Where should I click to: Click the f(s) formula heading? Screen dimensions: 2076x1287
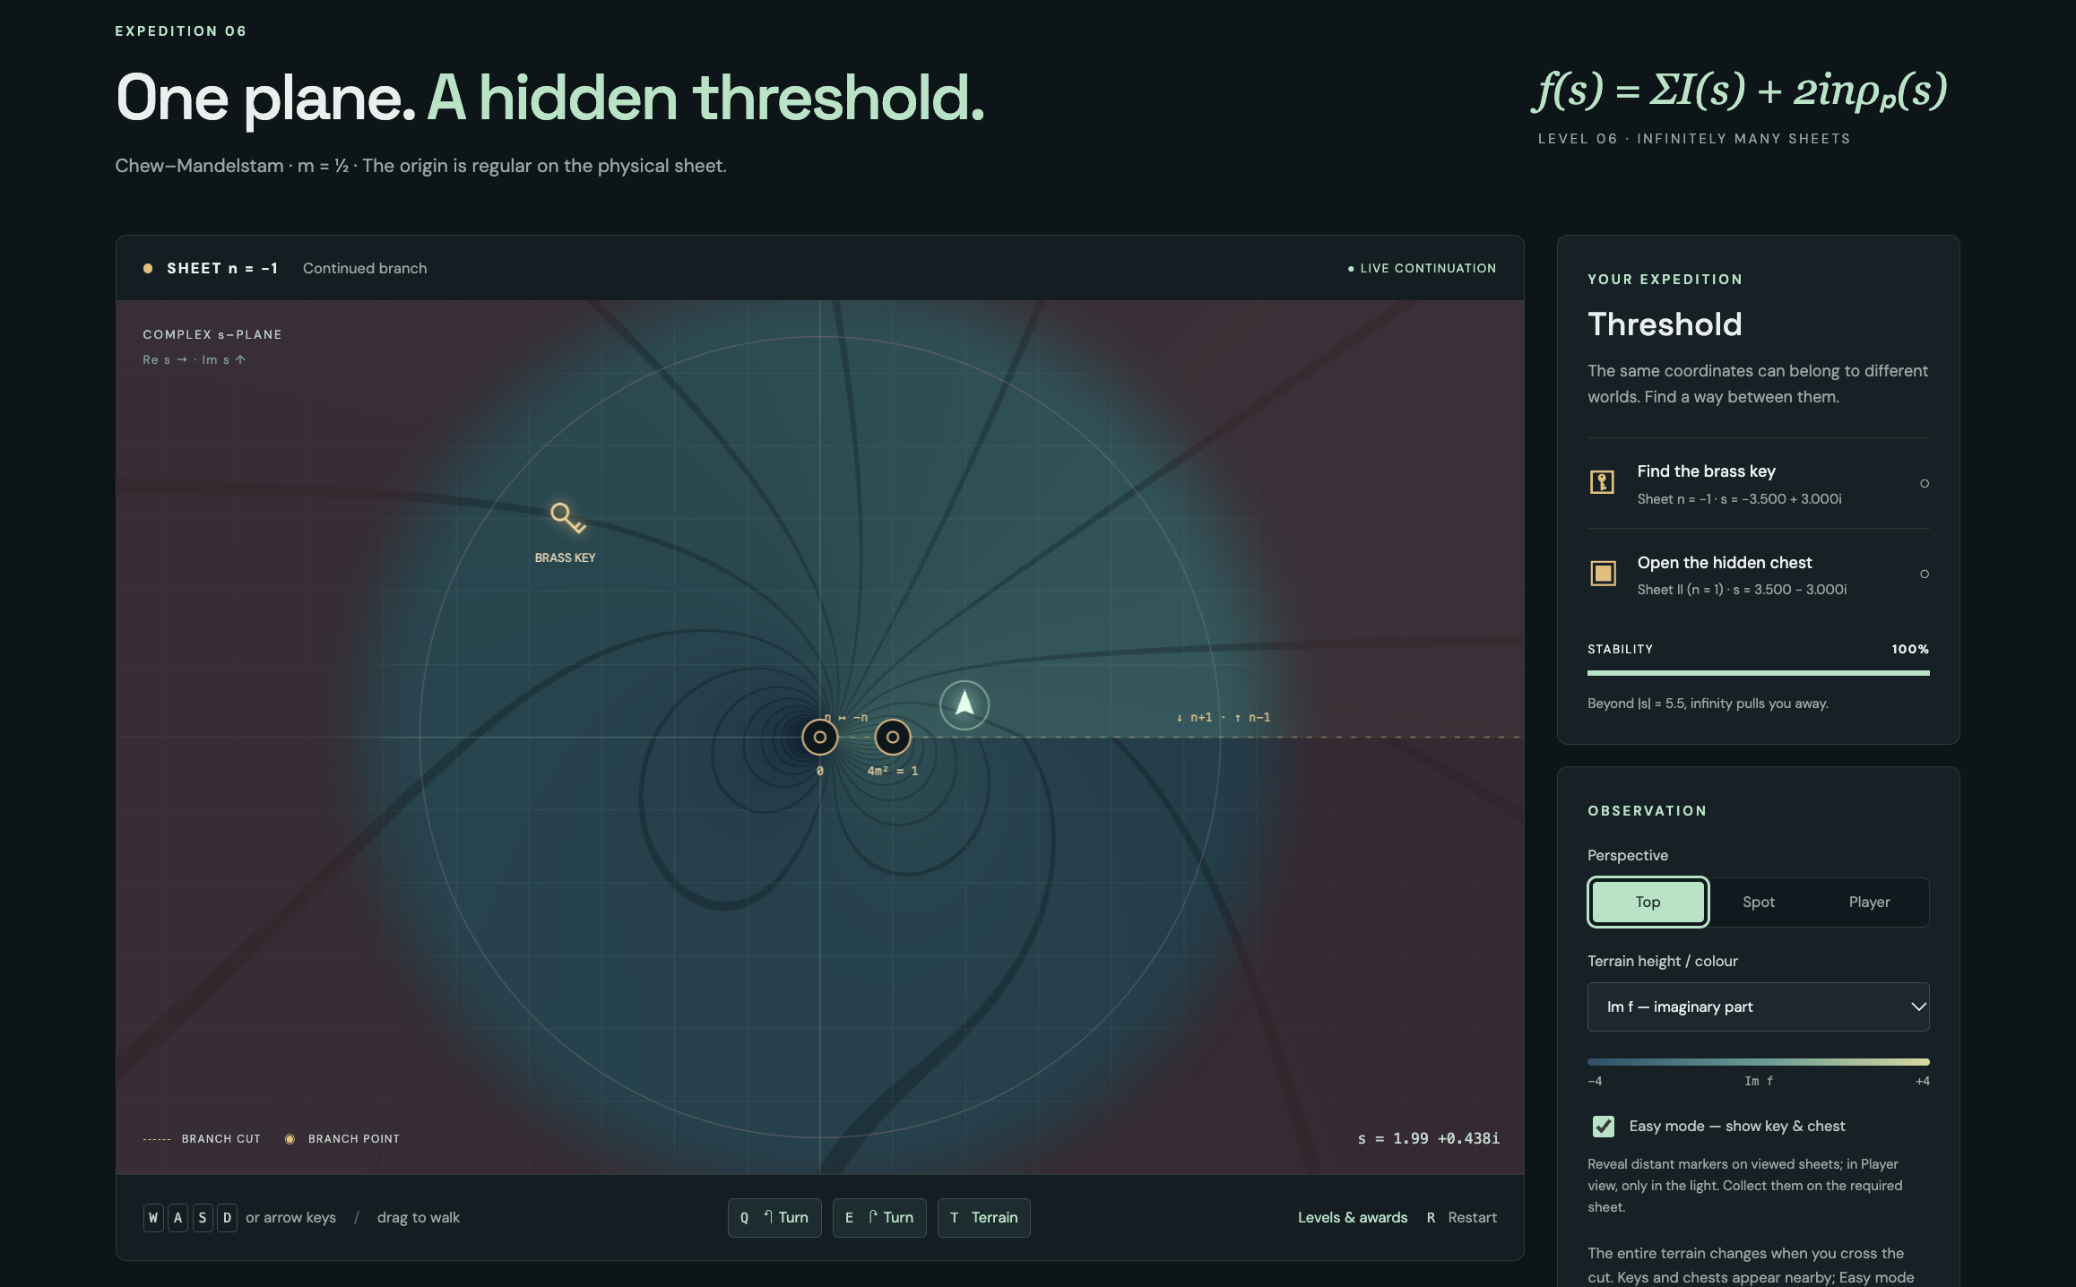[1739, 91]
